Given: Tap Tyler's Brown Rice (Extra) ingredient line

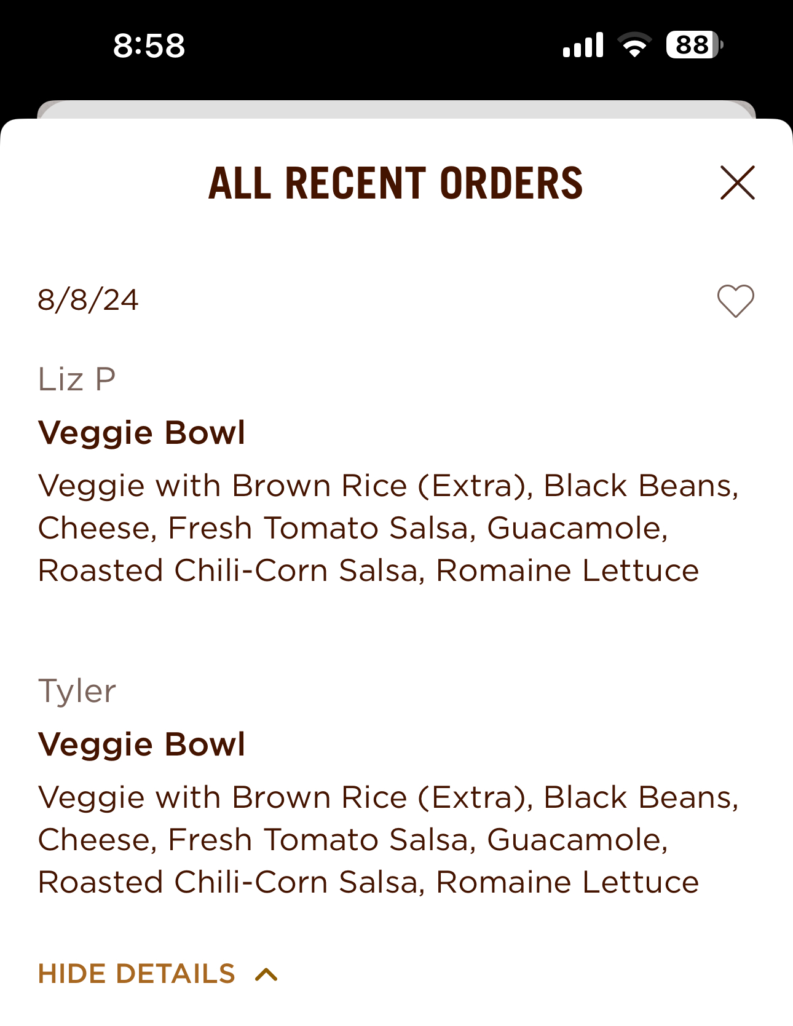Looking at the screenshot, I should (387, 797).
